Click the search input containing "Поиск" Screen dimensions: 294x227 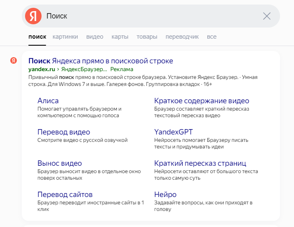point(151,16)
